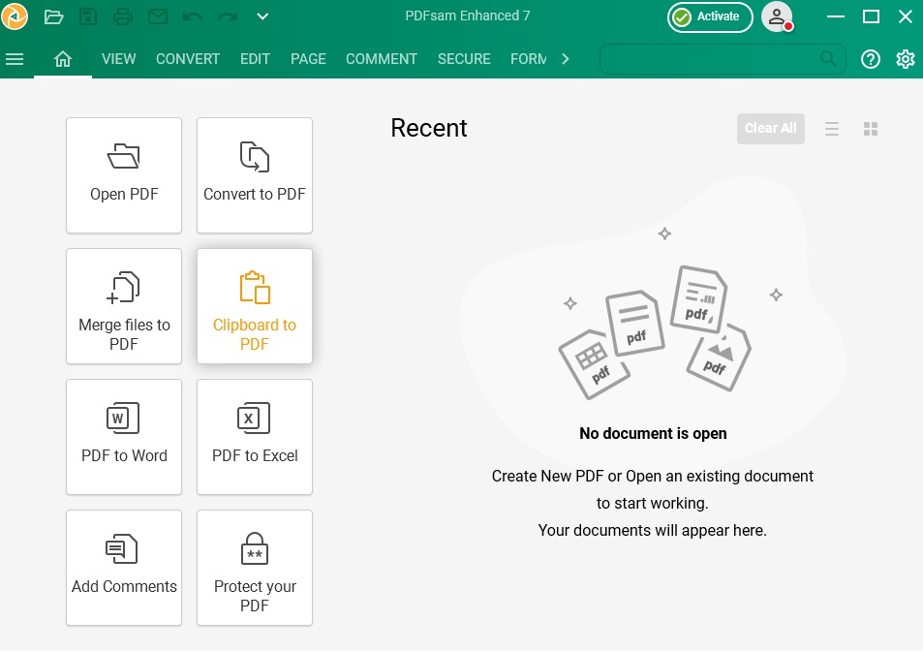Image resolution: width=923 pixels, height=652 pixels.
Task: Open file using the toolbar folder icon
Action: [x=53, y=16]
